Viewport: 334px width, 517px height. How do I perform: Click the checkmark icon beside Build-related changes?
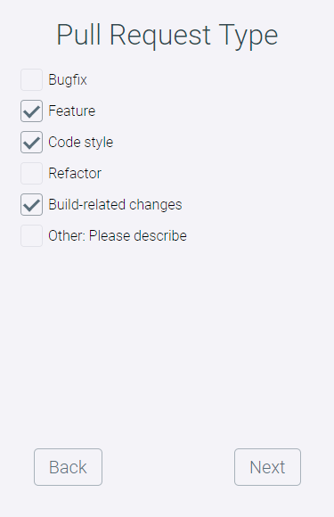coord(32,205)
